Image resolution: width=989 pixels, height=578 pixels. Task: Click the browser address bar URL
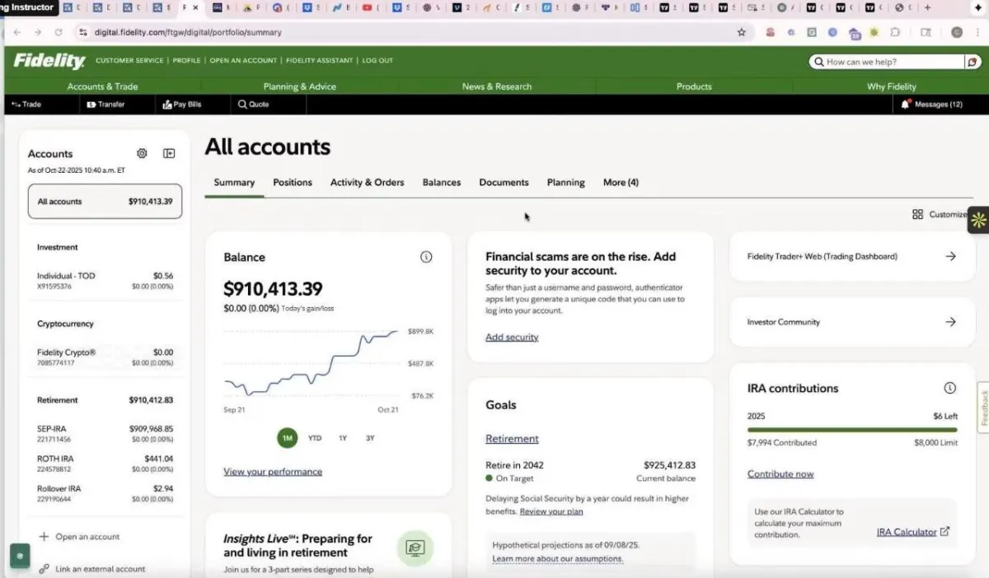tap(188, 32)
